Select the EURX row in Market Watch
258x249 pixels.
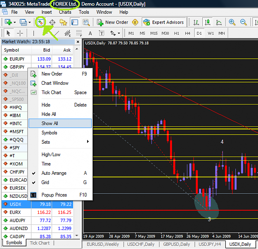pos(37,212)
